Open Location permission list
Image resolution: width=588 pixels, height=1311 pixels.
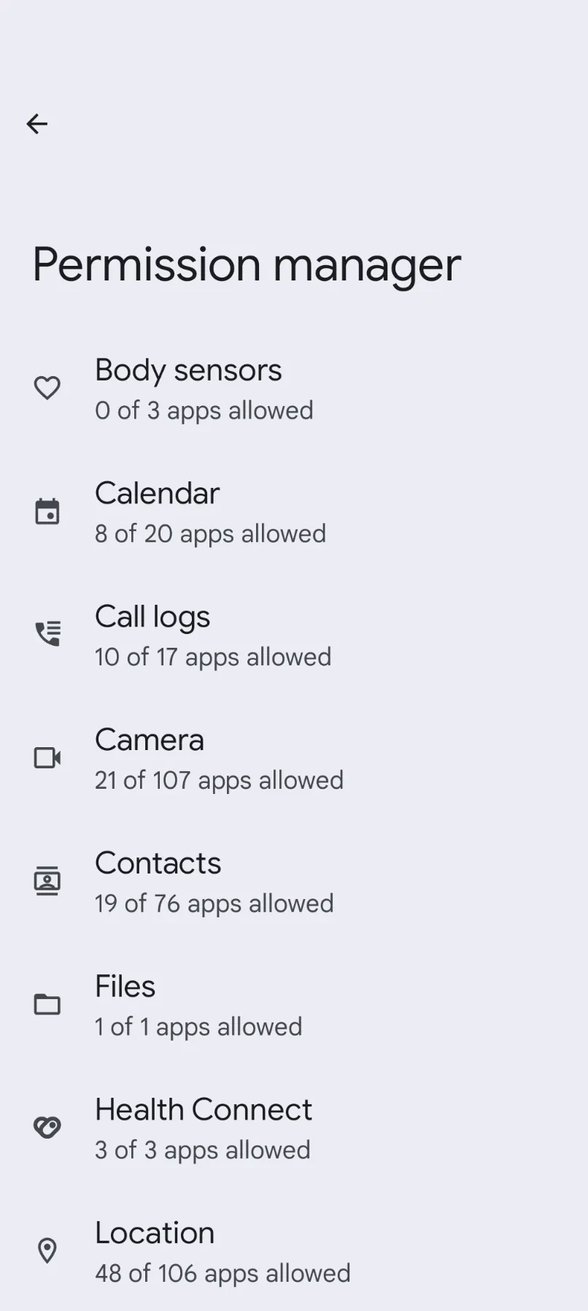(x=155, y=1234)
